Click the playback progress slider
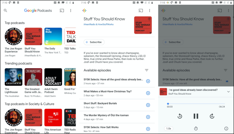Image resolution: width=234 pixels, height=134 pixels. click(196, 104)
